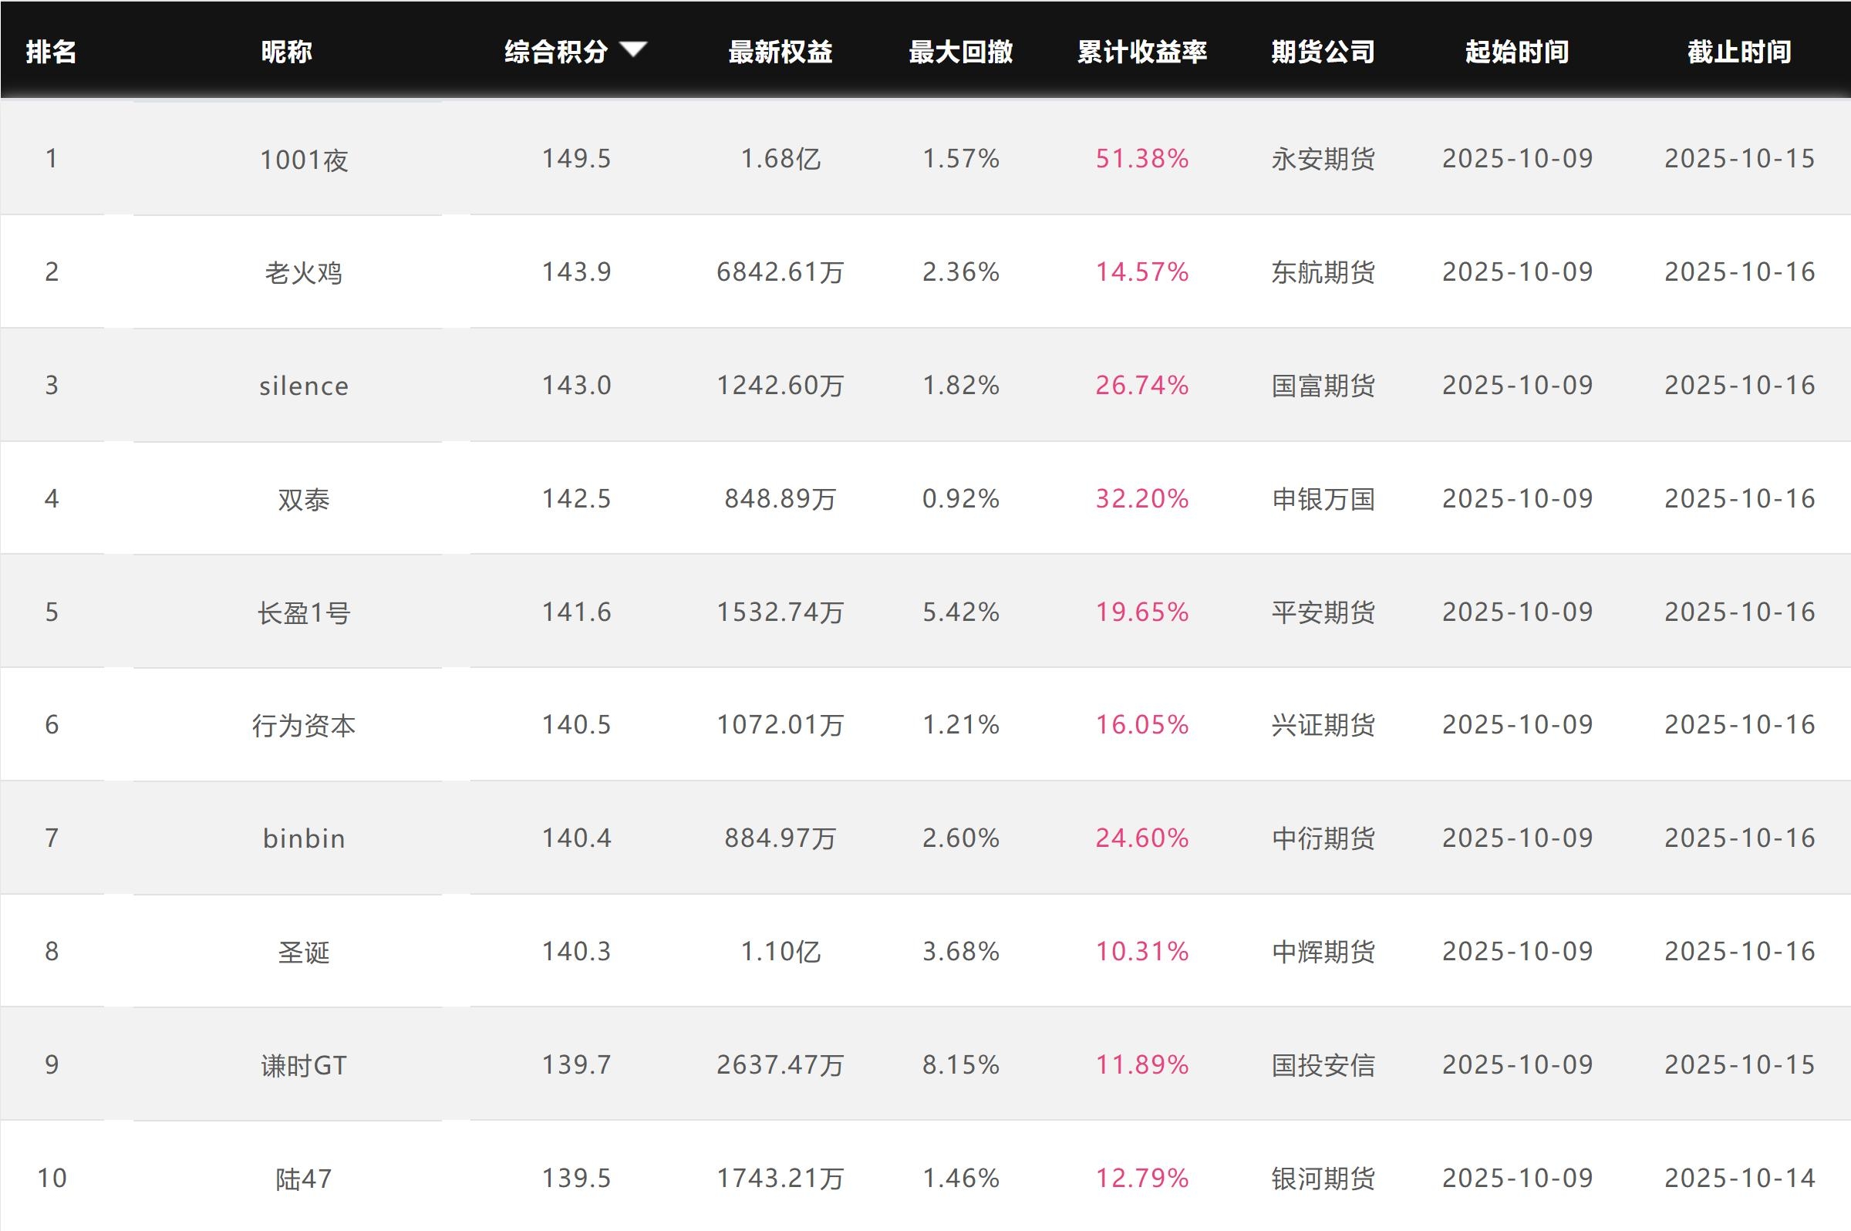Click the sort arrow beside 综合积分
The height and width of the screenshot is (1231, 1851).
tap(632, 50)
